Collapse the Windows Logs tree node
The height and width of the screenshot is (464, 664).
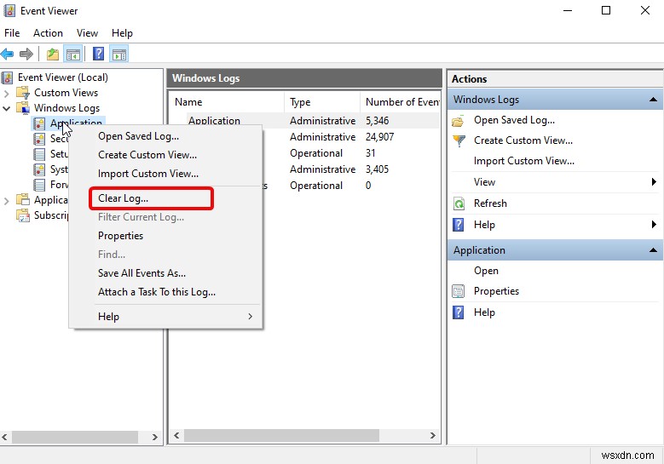[6, 108]
